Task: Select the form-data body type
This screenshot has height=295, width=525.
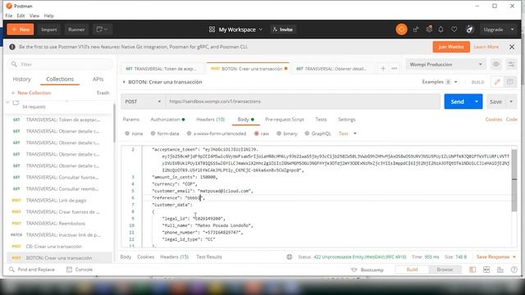Action: (153, 134)
